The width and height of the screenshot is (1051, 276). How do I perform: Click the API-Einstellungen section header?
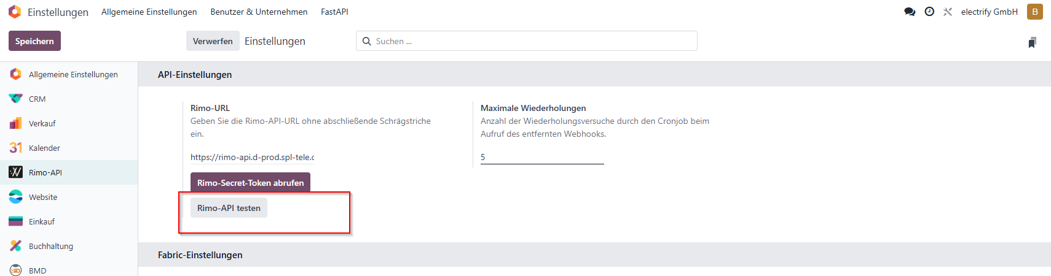[195, 74]
